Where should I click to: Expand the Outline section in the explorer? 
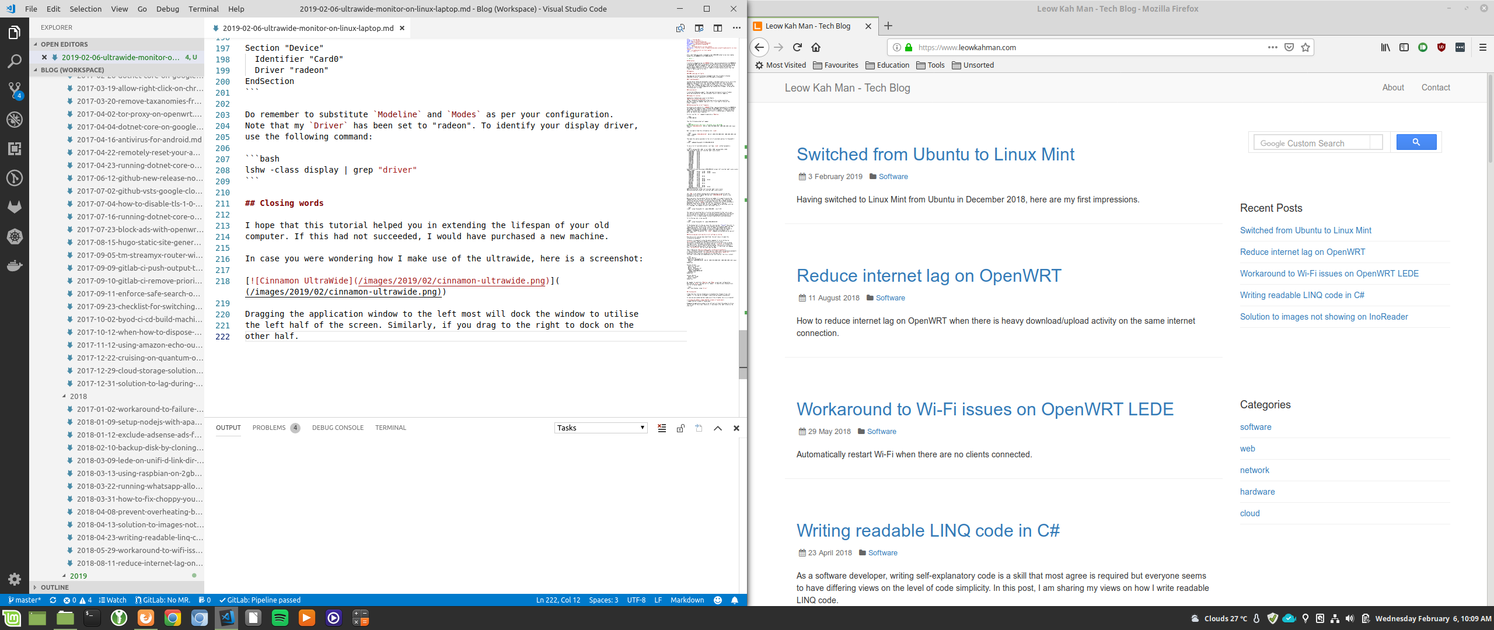(x=117, y=587)
